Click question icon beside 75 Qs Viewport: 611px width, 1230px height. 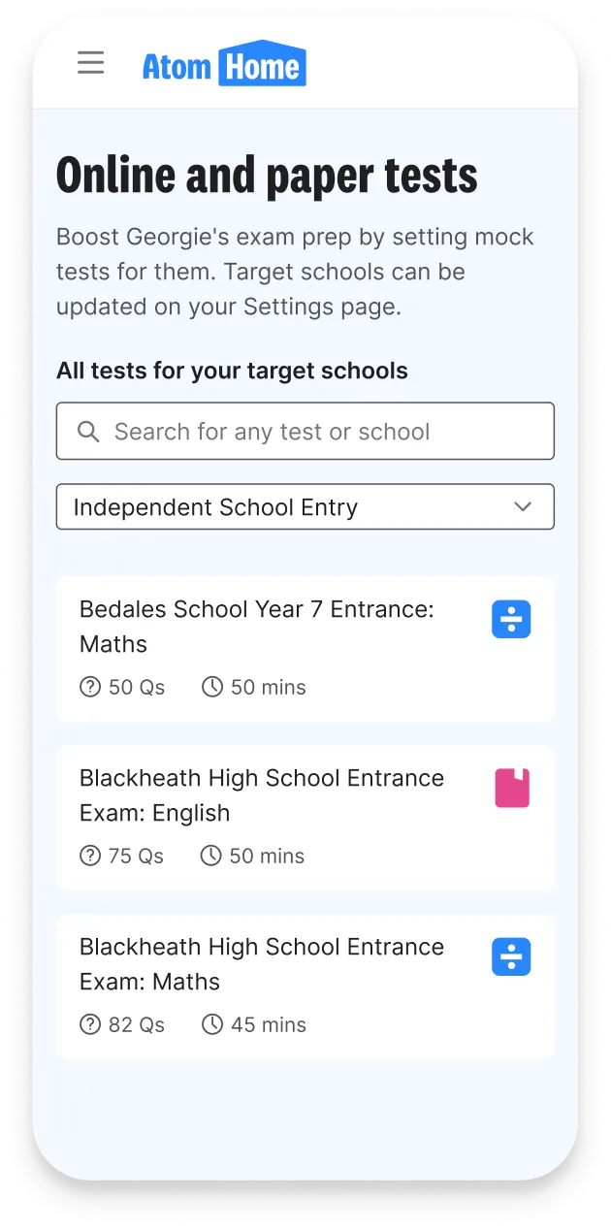[90, 856]
